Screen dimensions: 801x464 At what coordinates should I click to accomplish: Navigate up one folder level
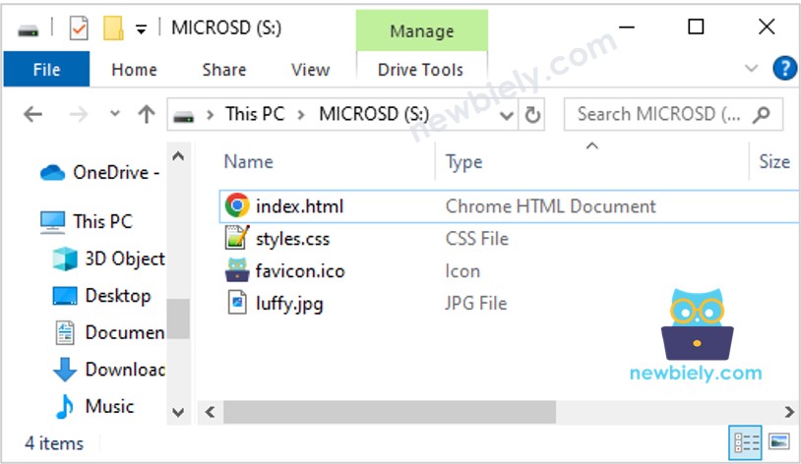147,115
